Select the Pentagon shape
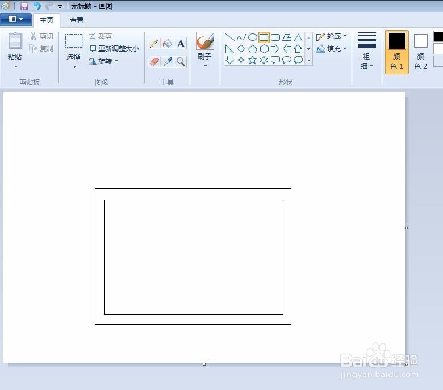Screen dimensions: 443x390 [x=253, y=49]
